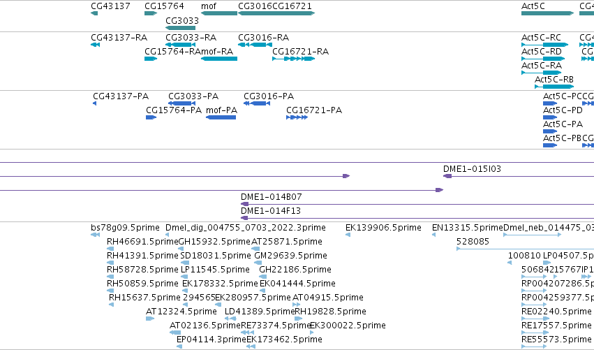Select the RE02240.5prime EST label
594x350 pixels.
coord(556,312)
